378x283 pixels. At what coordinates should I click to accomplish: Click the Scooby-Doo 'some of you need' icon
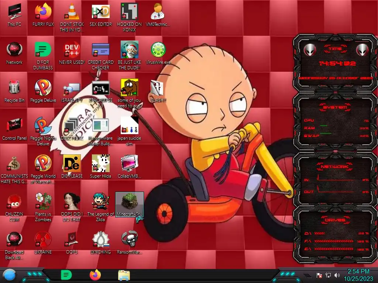(x=130, y=93)
